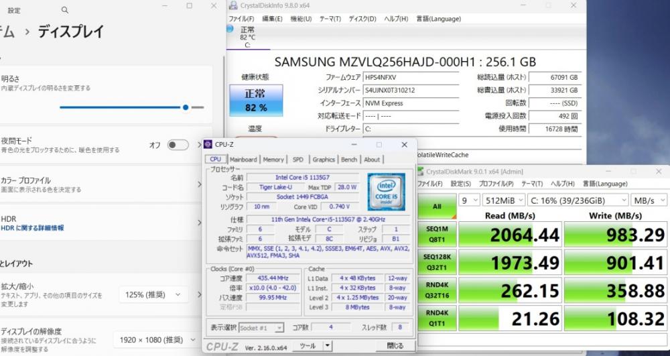Click the CPU-Z title bar icon
Screen dimensions: 670x356
(208, 144)
